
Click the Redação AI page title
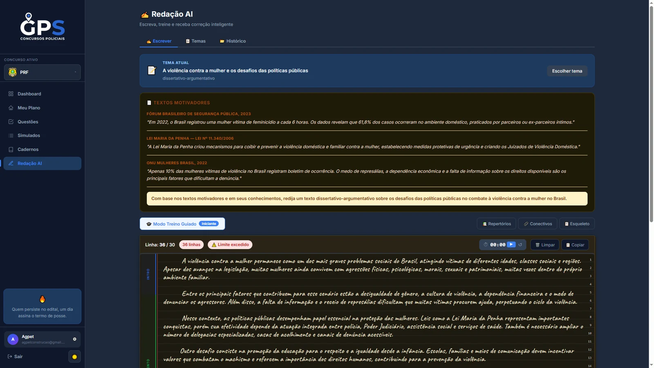click(x=172, y=14)
